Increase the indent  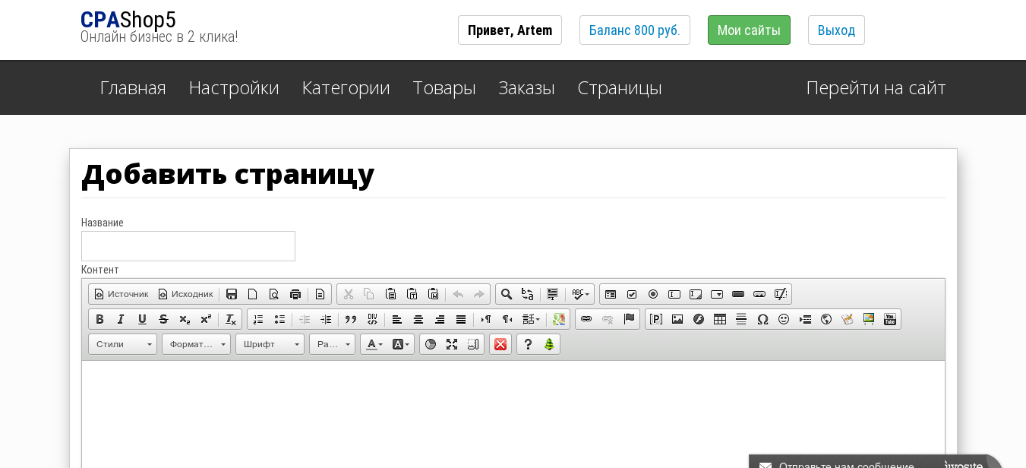[326, 319]
